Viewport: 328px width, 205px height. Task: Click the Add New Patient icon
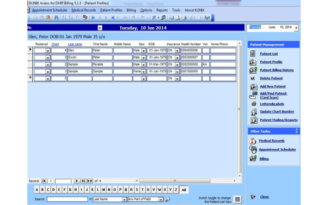(x=253, y=86)
